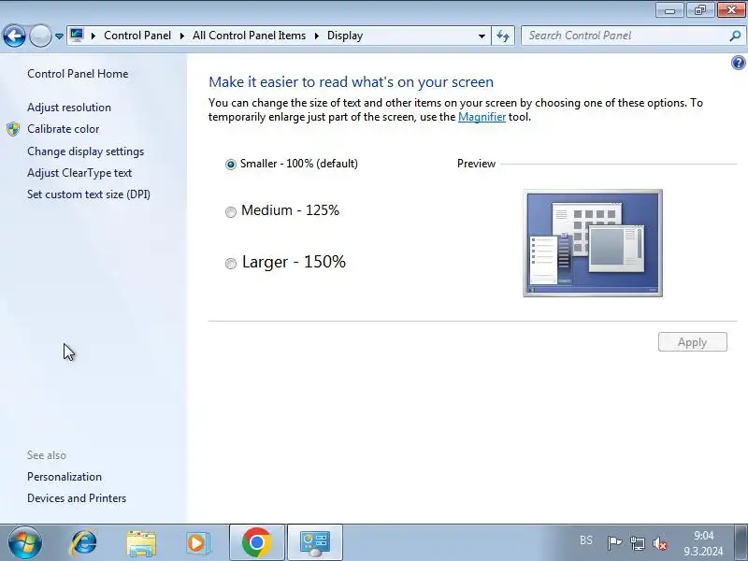748x561 pixels.
Task: Click the muted volume tray icon
Action: pyautogui.click(x=660, y=543)
